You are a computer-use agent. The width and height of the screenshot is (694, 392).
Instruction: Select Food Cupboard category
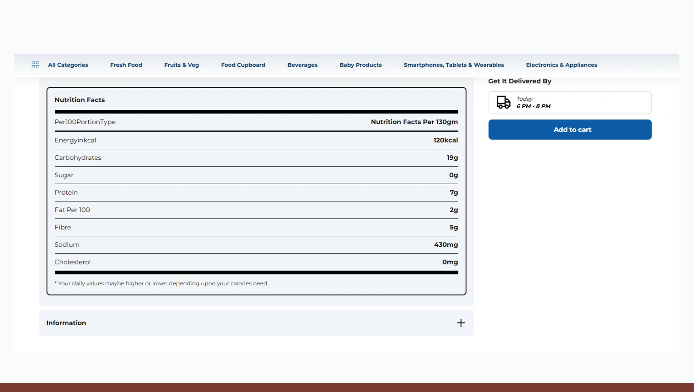(x=243, y=65)
